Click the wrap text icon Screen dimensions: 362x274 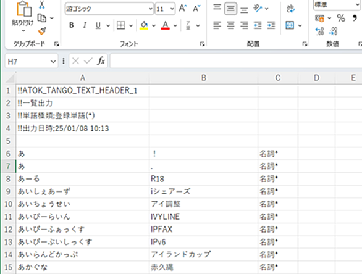click(x=291, y=9)
